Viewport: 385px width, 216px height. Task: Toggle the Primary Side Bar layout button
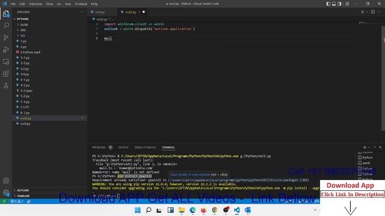pyautogui.click(x=328, y=4)
